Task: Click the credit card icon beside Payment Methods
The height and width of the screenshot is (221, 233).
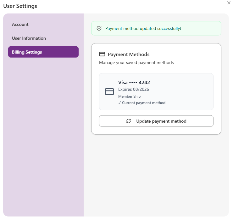Action: pos(102,54)
